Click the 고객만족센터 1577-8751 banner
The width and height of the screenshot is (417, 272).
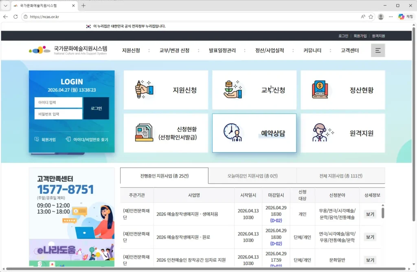tap(72, 203)
